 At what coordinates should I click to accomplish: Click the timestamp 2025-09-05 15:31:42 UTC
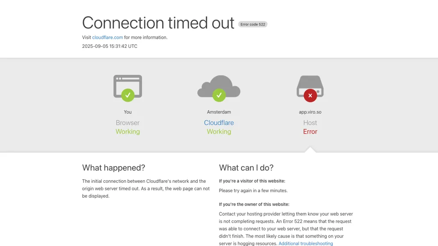pyautogui.click(x=109, y=46)
